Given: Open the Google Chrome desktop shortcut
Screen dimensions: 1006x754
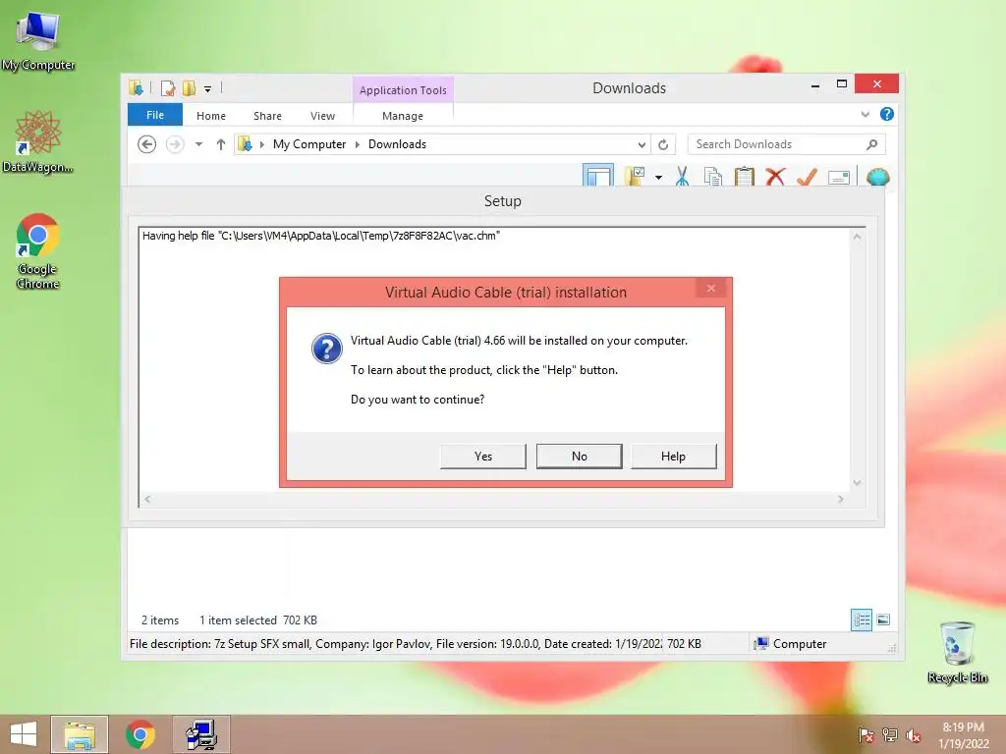Looking at the screenshot, I should click(x=38, y=250).
